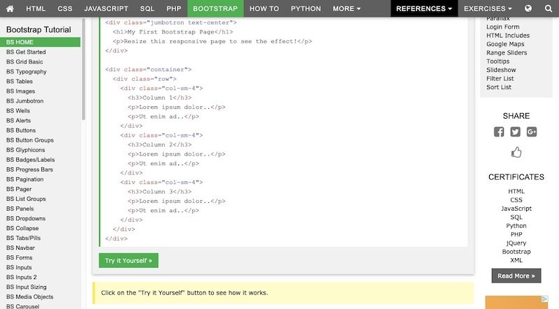The height and width of the screenshot is (309, 559).
Task: Open the CSS tutorial tab
Action: (x=65, y=8)
